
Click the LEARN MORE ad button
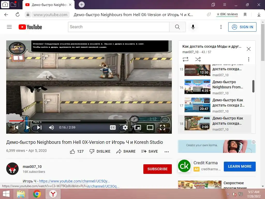[240, 167]
